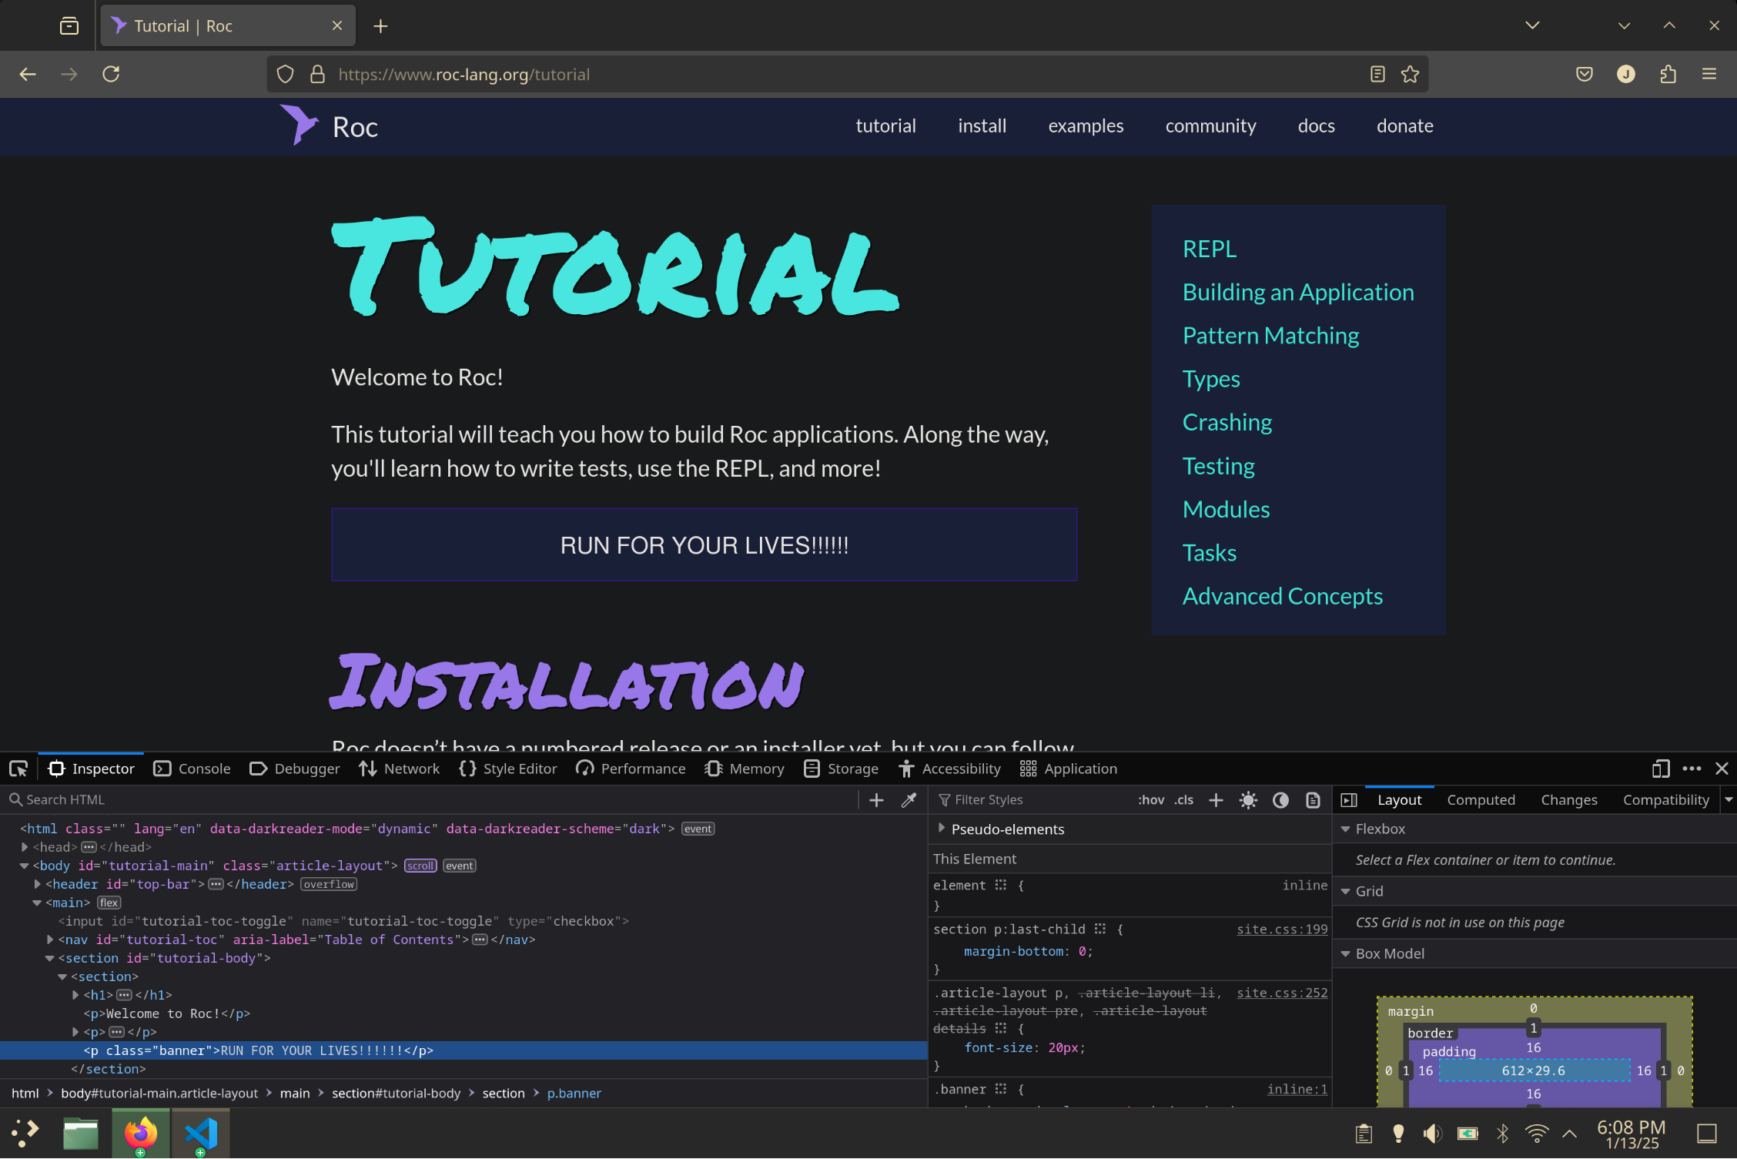Screen dimensions: 1737x1159
Task: Collapse the Flexbox layout section
Action: point(1345,829)
